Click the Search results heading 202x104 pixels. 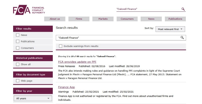click(x=67, y=28)
